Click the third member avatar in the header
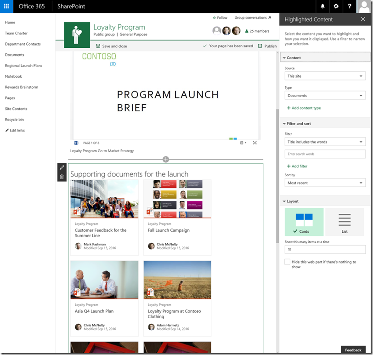This screenshot has width=373, height=355. click(x=236, y=31)
